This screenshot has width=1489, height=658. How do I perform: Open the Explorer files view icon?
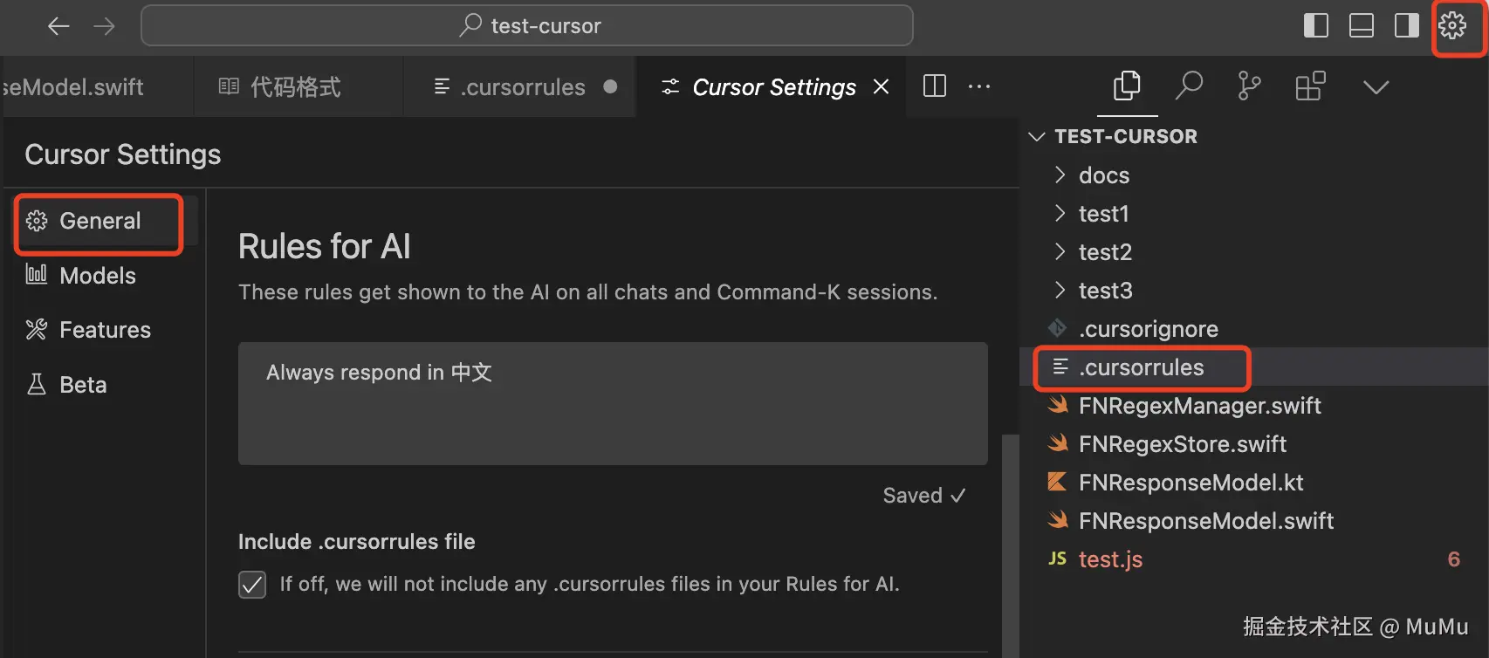point(1127,86)
